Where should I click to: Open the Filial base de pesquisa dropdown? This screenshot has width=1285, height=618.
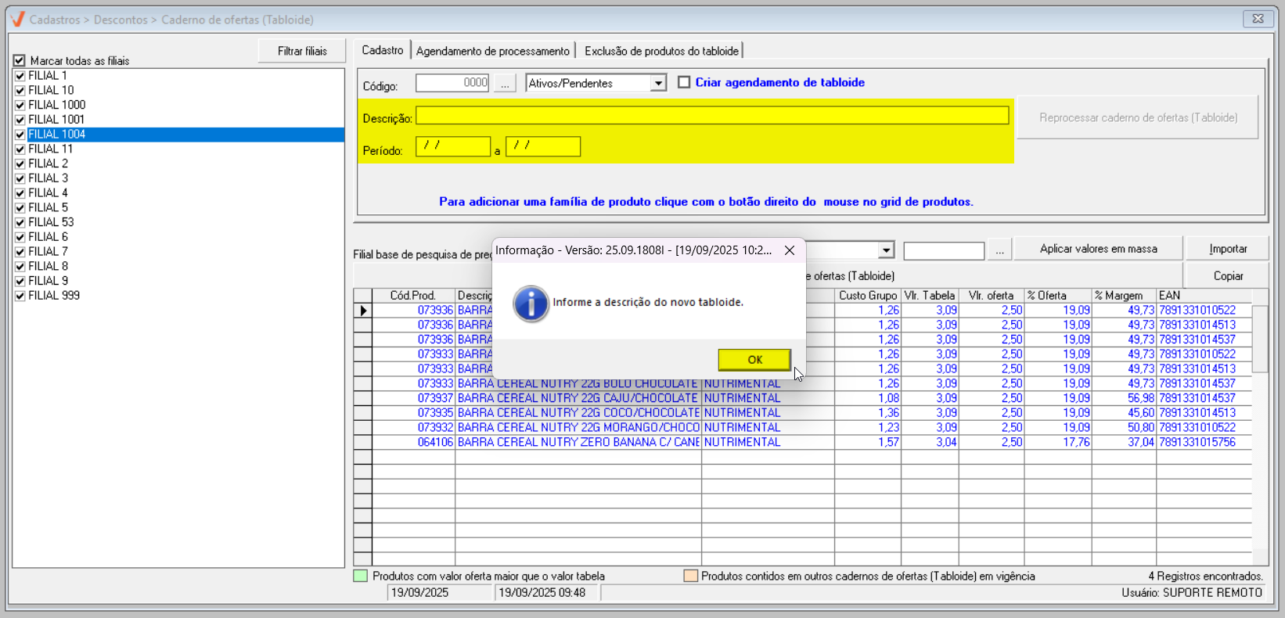pyautogui.click(x=886, y=250)
